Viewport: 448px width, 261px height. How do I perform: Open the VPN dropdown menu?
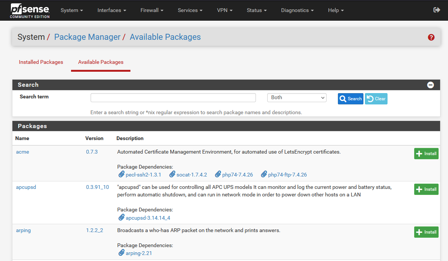[225, 10]
